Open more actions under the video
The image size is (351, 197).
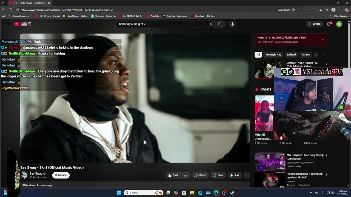[x=247, y=175]
